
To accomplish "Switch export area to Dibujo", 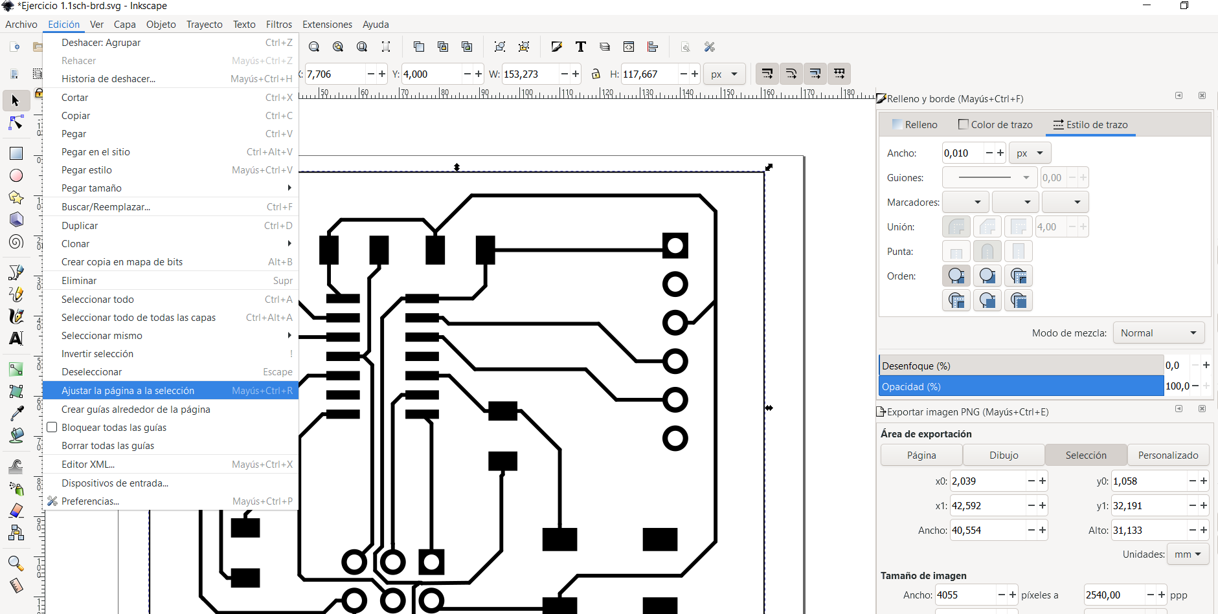I will coord(1002,455).
